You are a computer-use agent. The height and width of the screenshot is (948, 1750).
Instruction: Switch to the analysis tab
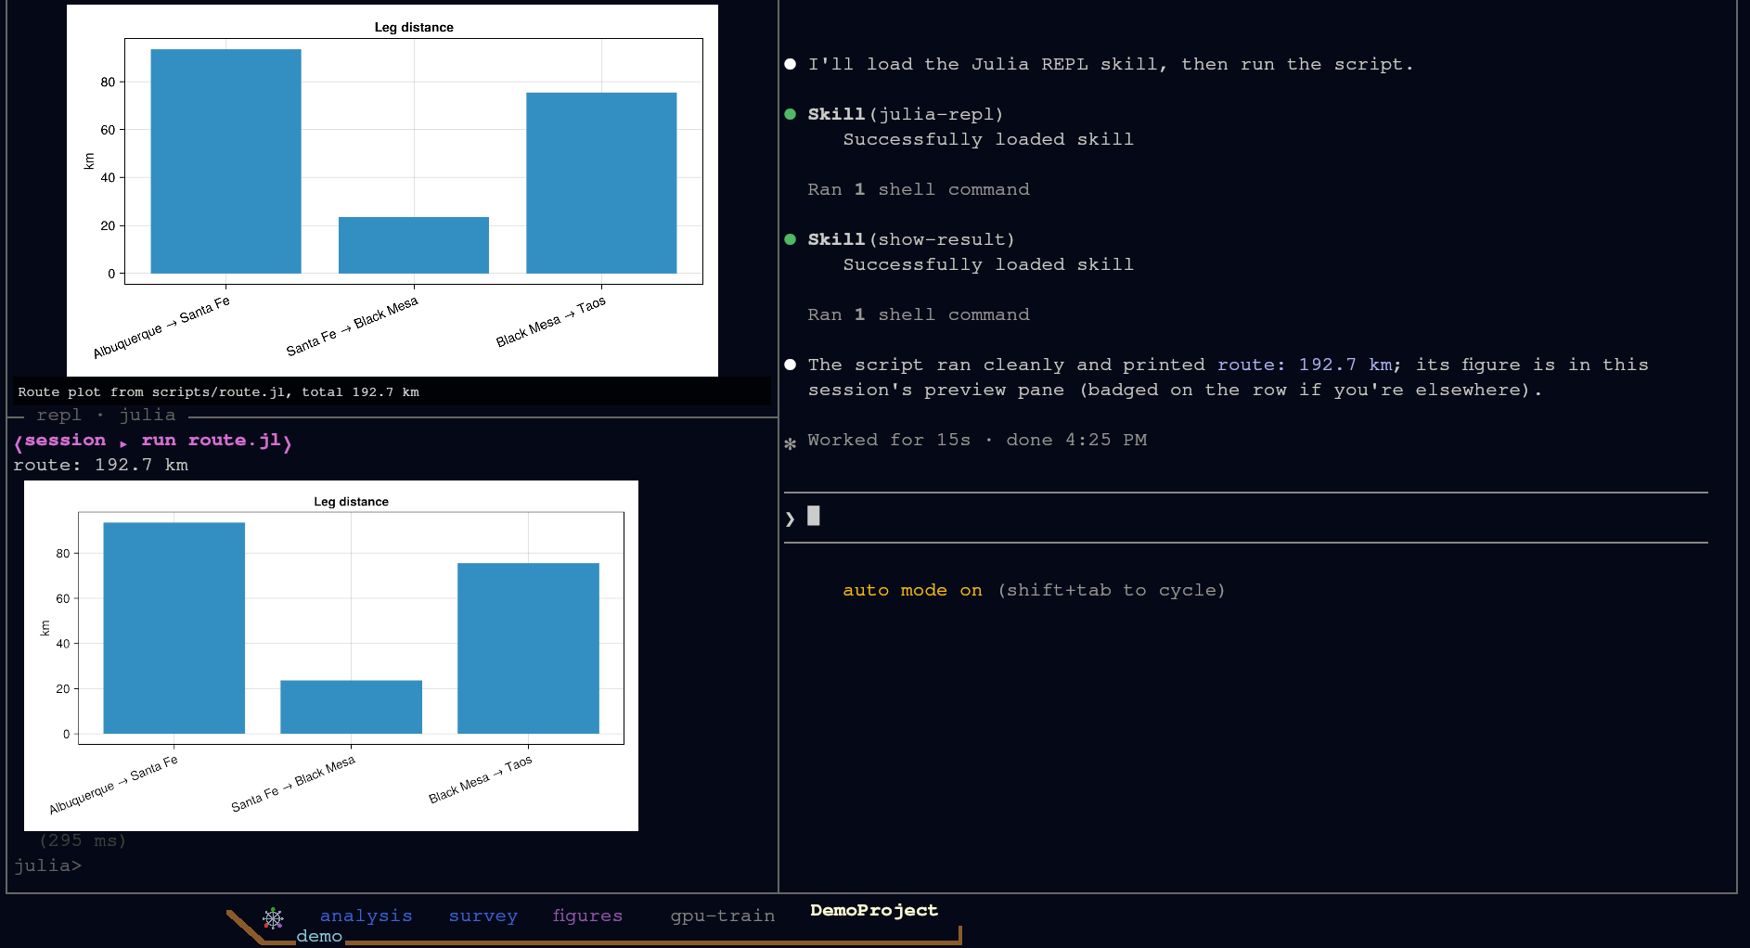[366, 916]
